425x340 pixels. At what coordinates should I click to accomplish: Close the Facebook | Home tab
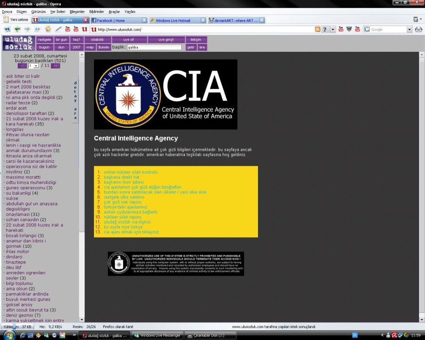click(144, 20)
